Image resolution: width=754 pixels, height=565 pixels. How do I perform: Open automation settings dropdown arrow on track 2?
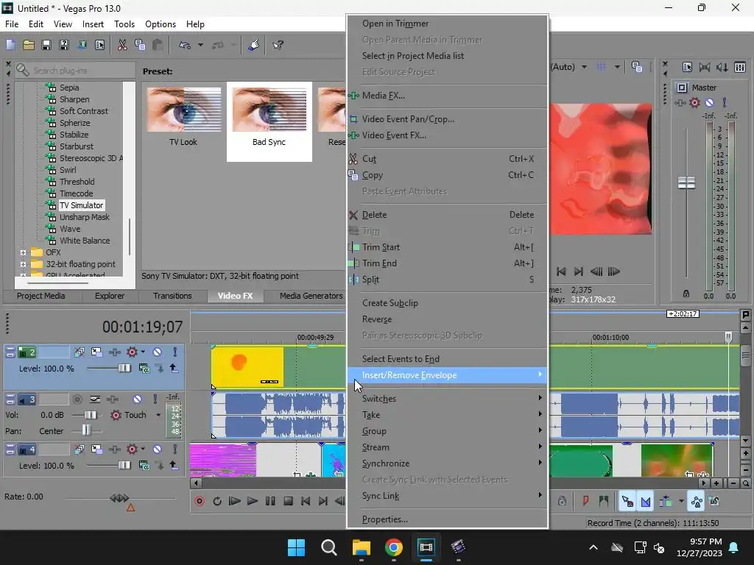pos(143,352)
